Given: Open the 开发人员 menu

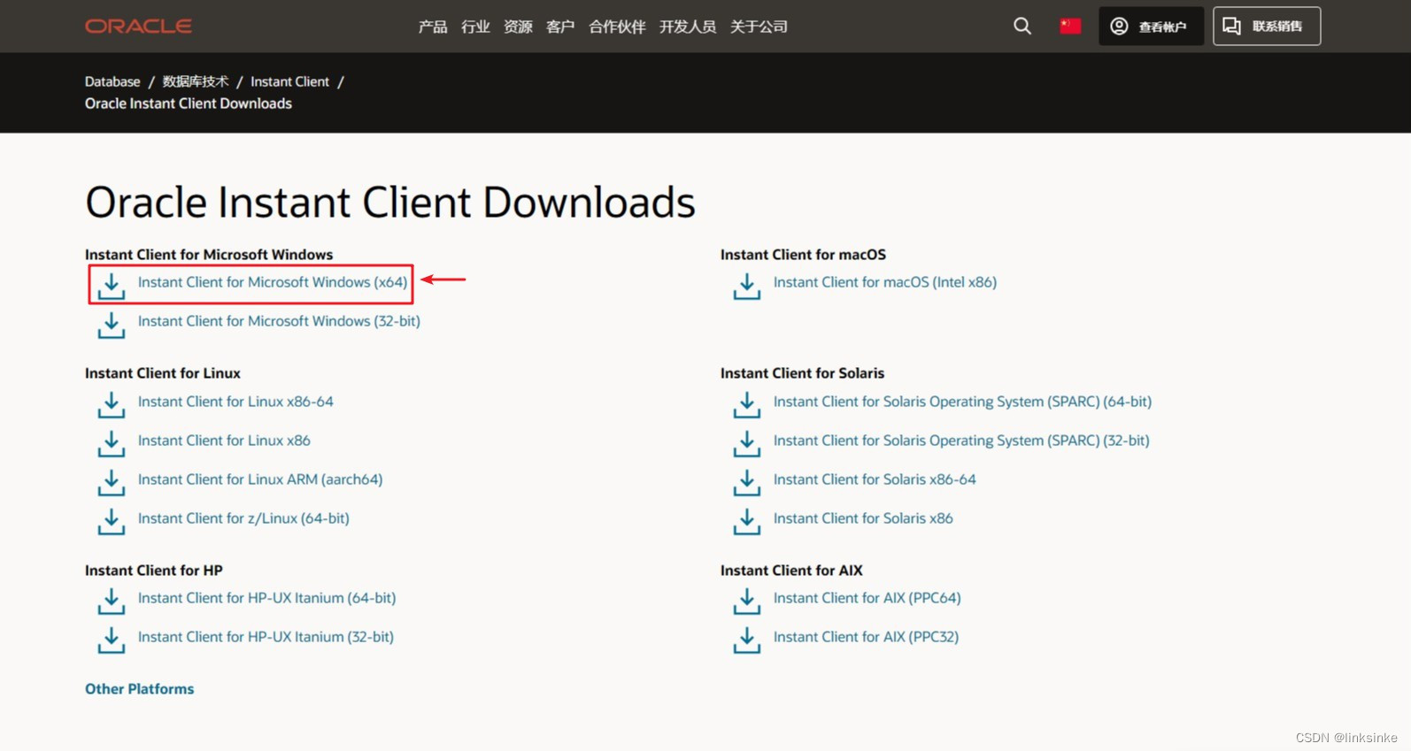Looking at the screenshot, I should pos(688,27).
